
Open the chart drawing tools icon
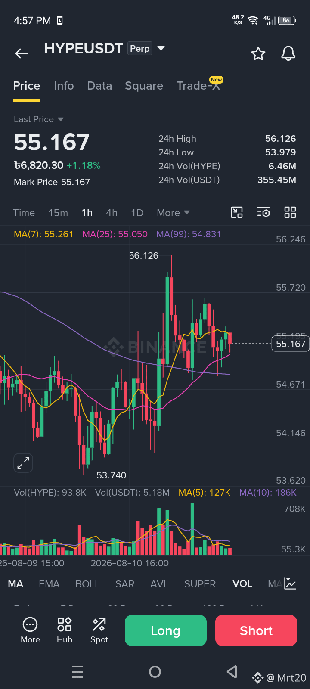[237, 212]
